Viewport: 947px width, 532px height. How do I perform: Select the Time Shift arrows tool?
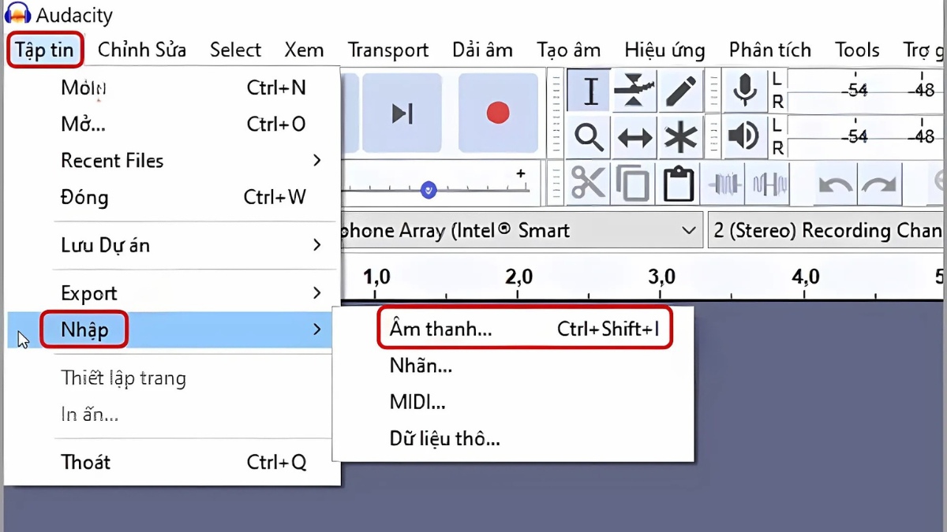click(x=635, y=137)
